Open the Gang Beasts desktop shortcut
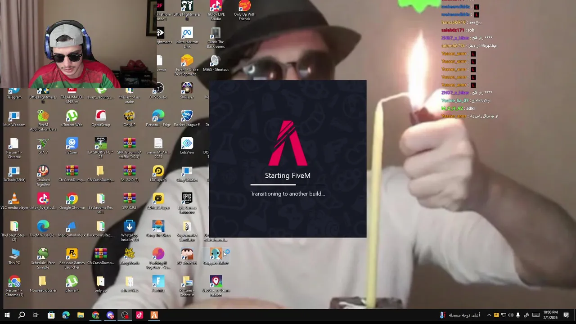Screen dimensions: 576x324 (130, 256)
